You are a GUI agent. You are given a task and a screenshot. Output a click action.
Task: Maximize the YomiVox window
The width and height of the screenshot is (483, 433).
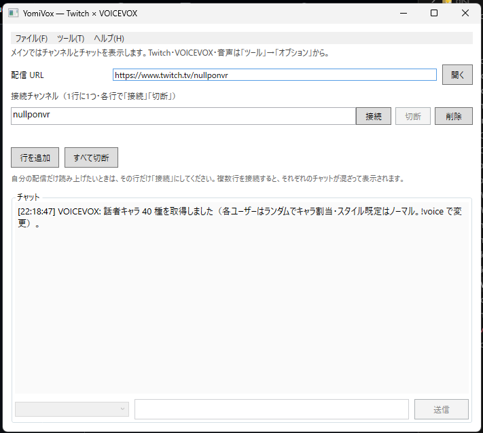tap(434, 13)
